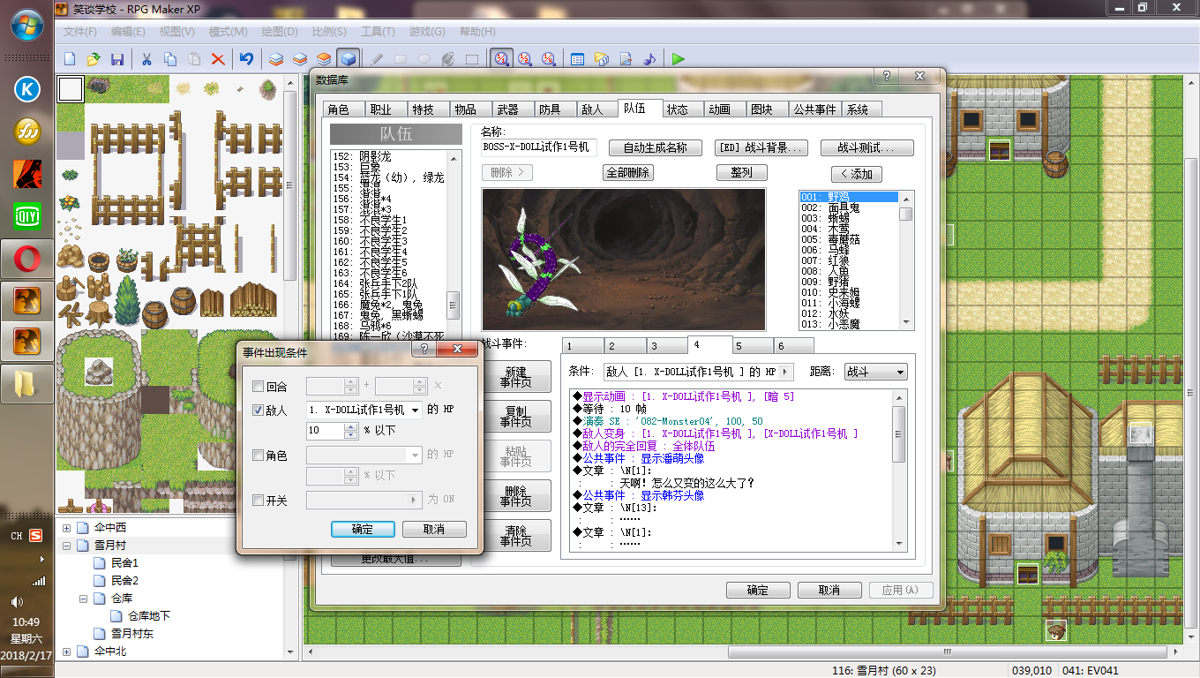Click the Save project floppy icon

tap(116, 59)
